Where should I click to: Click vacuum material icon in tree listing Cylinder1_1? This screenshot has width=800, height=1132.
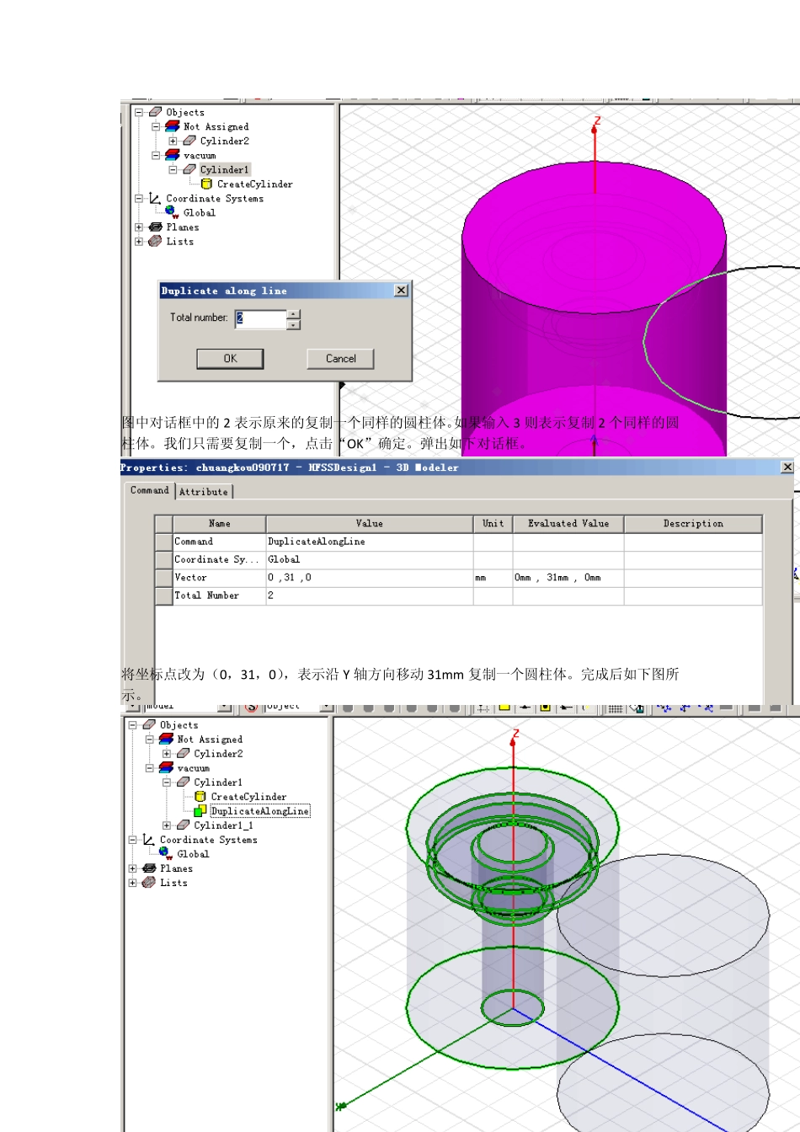[x=166, y=768]
